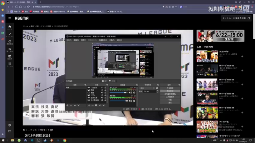Adjust the 麦克风/Aux volume slider
This screenshot has width=255, height=143.
click(x=119, y=92)
